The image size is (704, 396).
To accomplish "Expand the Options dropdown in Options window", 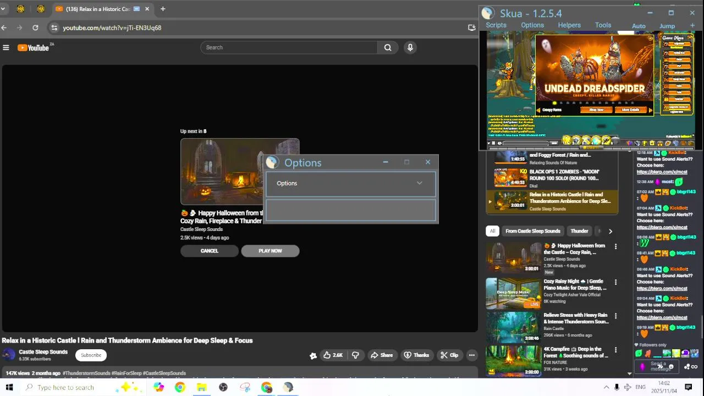I will coord(419,183).
